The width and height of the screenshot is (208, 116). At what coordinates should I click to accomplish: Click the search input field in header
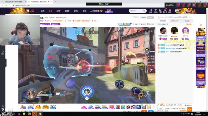[x=136, y=11]
